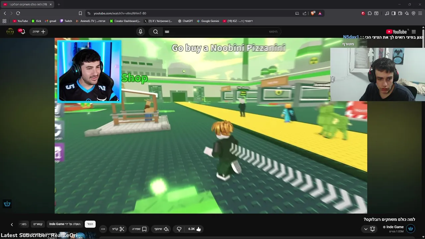Click the YouTube search magnifier button
The width and height of the screenshot is (425, 239).
coord(155,32)
